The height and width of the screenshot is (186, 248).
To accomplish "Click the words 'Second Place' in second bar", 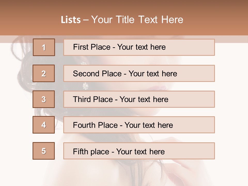I will (x=97, y=74).
